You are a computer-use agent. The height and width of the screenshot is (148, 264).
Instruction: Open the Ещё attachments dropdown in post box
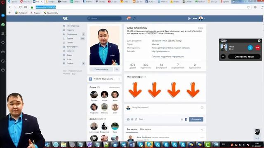[141, 120]
